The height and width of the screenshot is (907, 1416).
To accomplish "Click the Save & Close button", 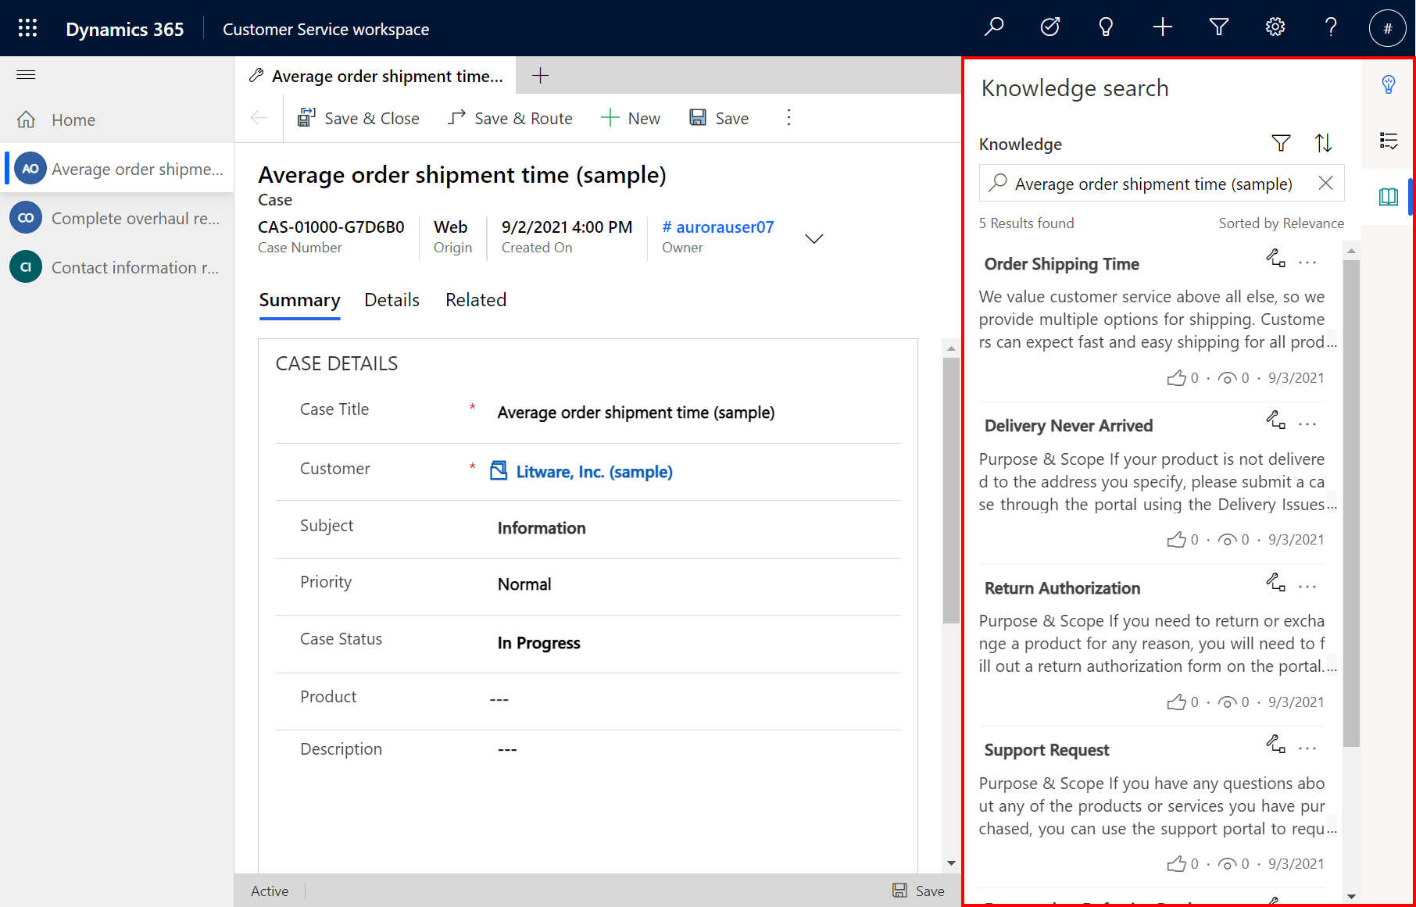I will [x=359, y=118].
